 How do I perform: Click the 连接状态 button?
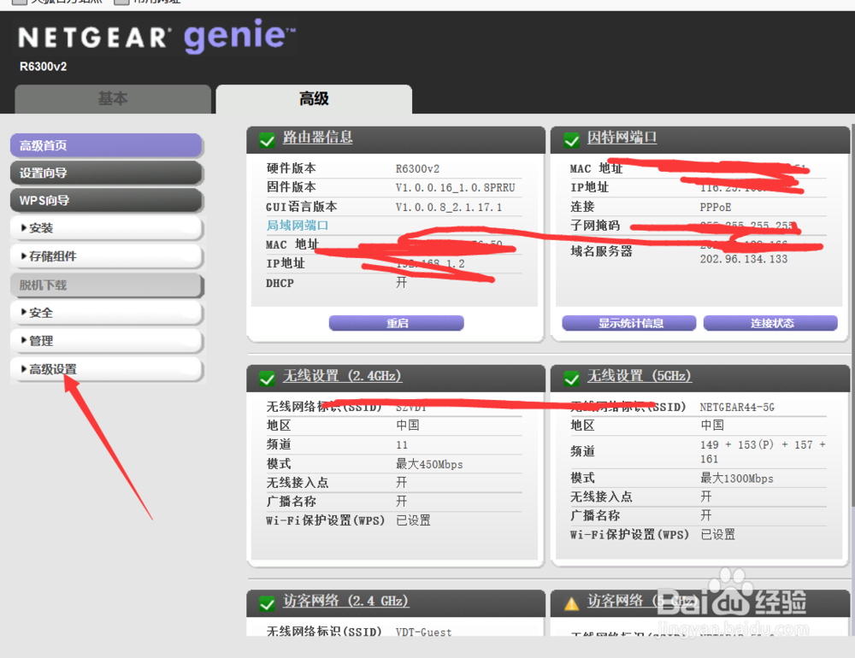770,323
